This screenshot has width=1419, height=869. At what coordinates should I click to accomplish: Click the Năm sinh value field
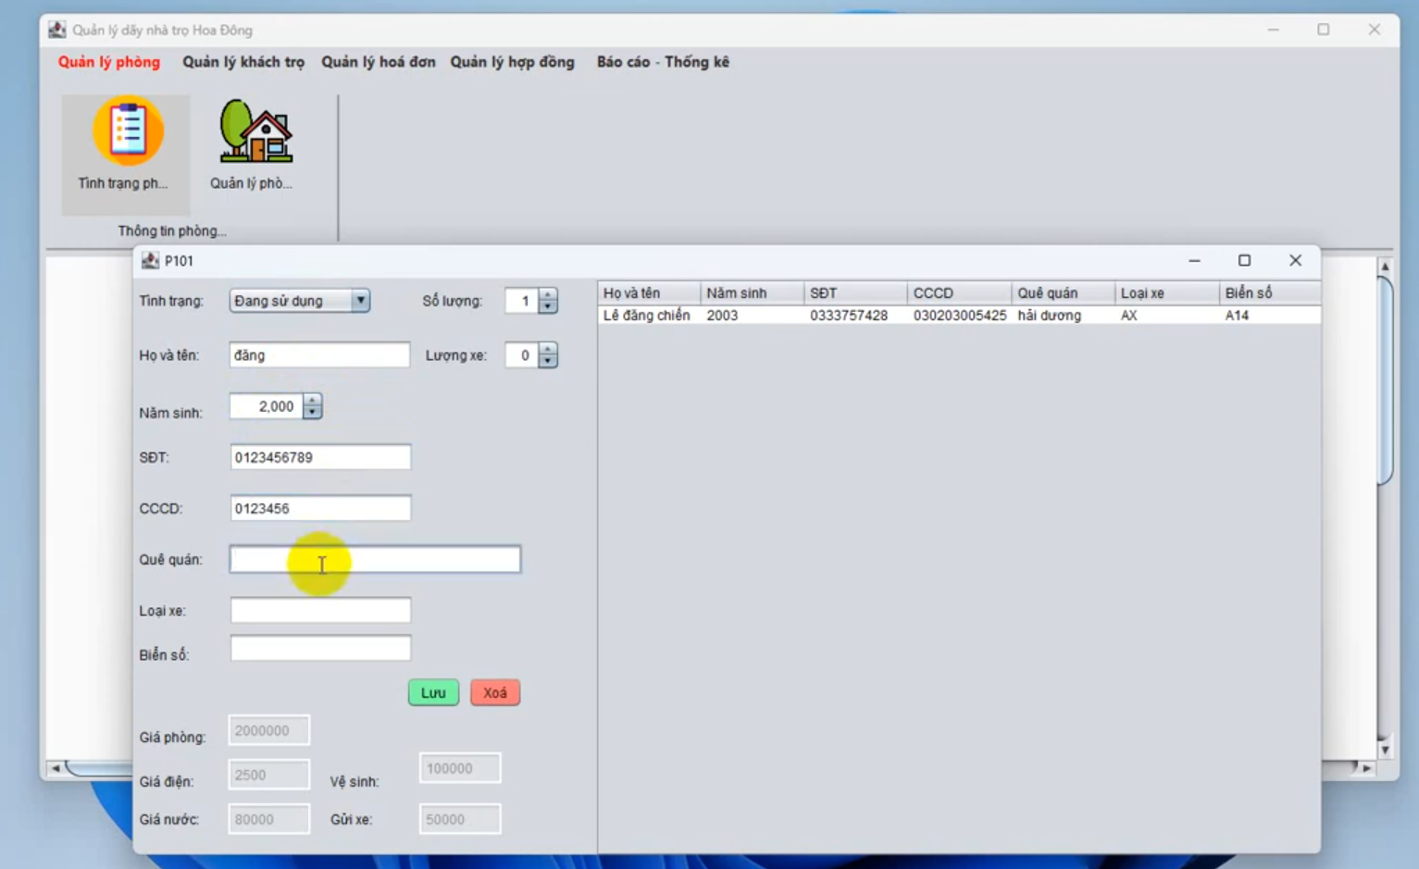[x=267, y=406]
